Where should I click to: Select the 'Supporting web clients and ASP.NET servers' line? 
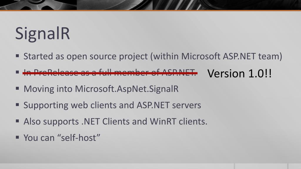tap(112, 105)
